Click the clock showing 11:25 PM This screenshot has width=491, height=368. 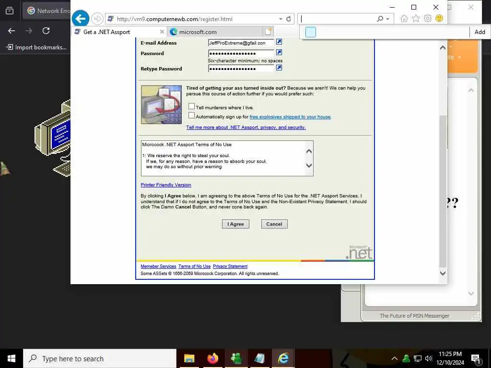point(450,354)
